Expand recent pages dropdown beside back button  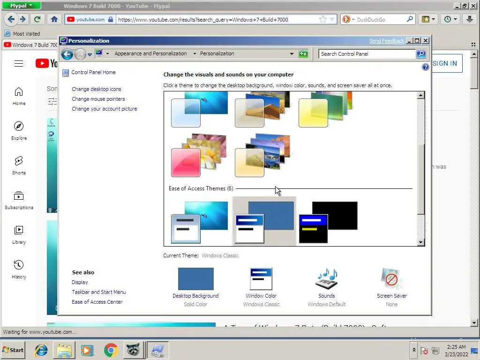point(90,54)
